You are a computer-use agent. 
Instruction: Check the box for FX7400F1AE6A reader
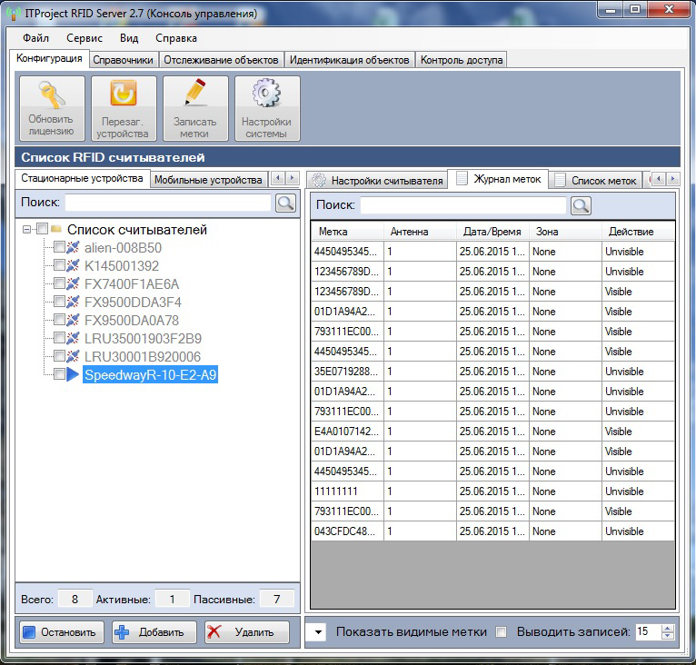(59, 283)
